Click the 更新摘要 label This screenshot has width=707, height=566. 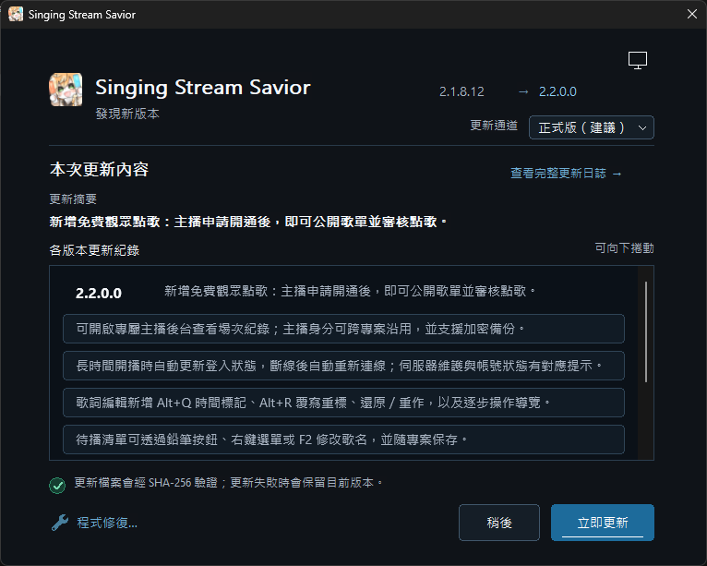pos(73,199)
